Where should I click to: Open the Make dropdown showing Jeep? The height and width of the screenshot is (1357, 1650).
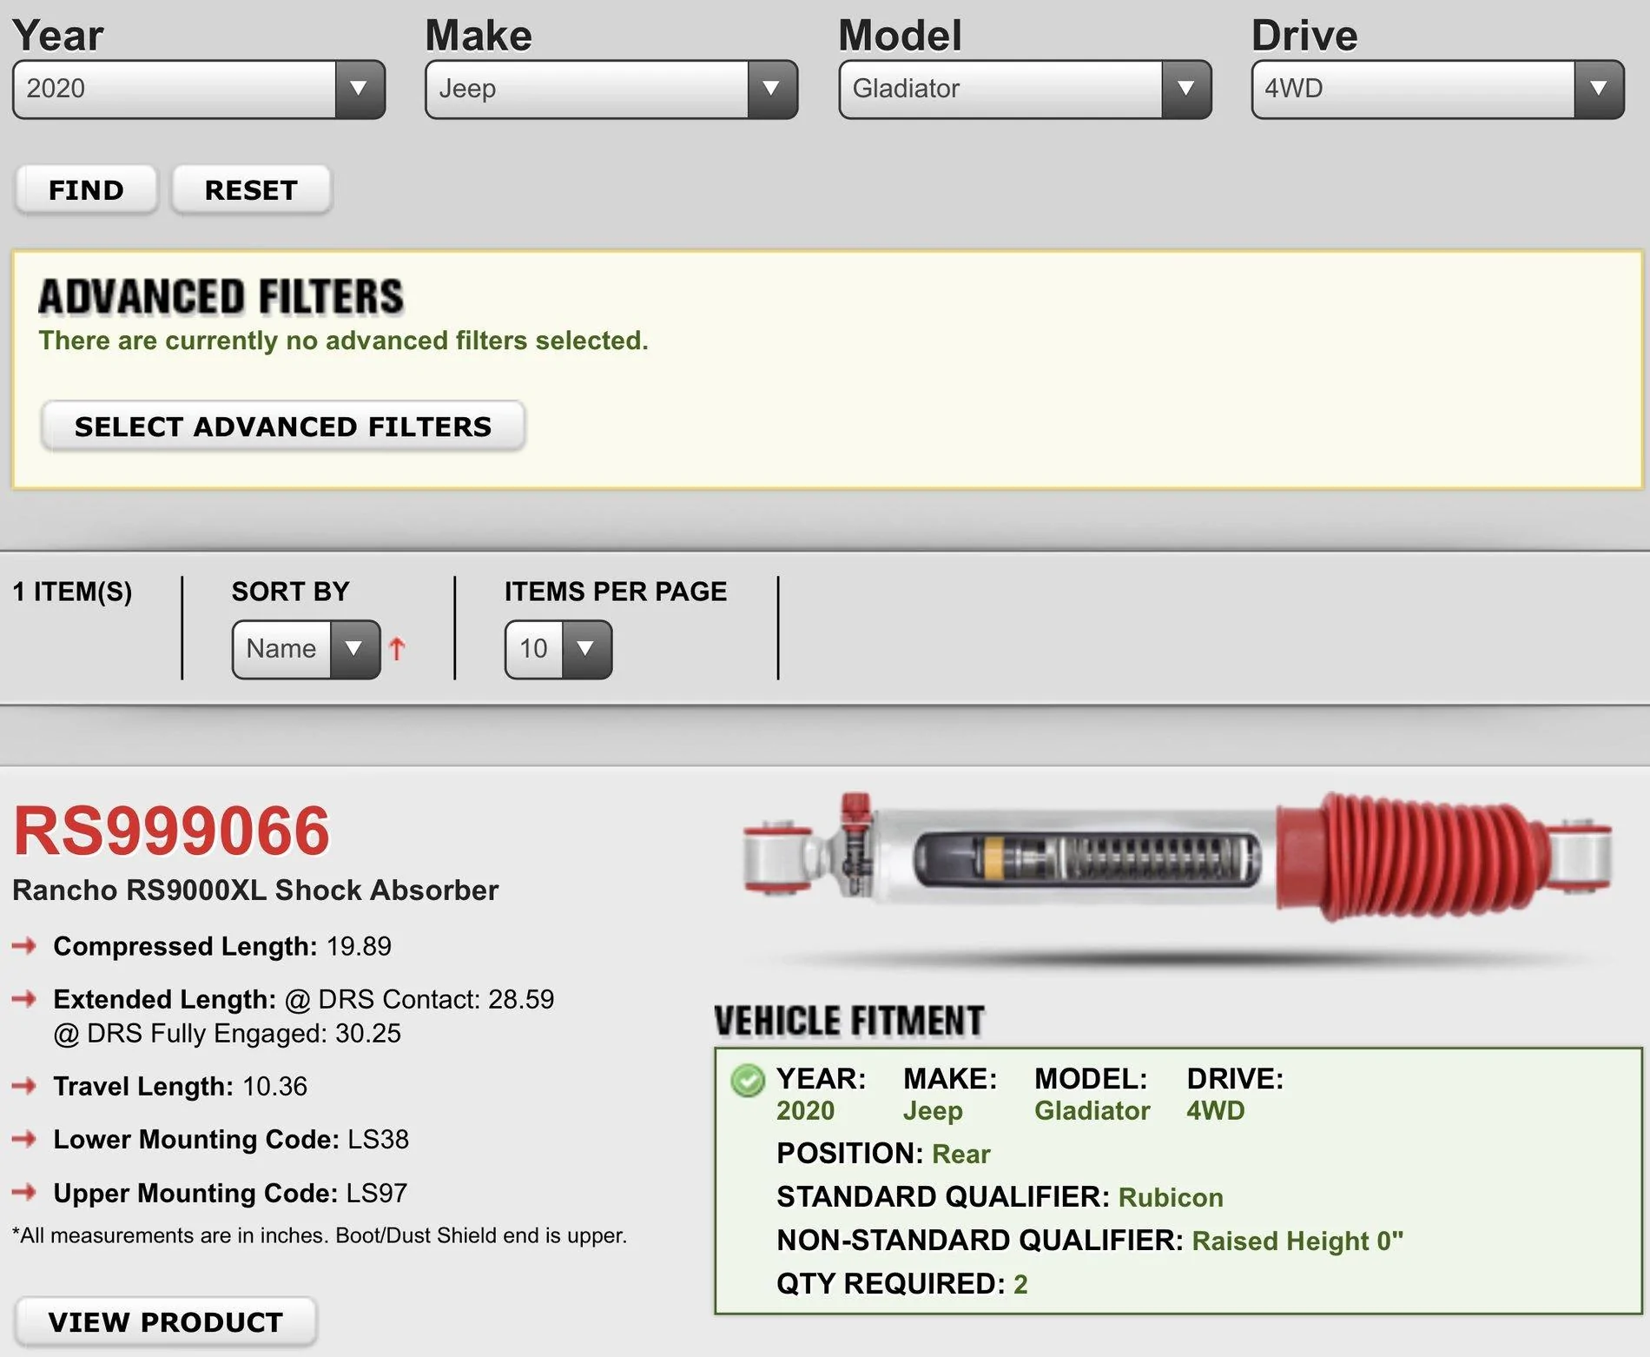pyautogui.click(x=611, y=89)
